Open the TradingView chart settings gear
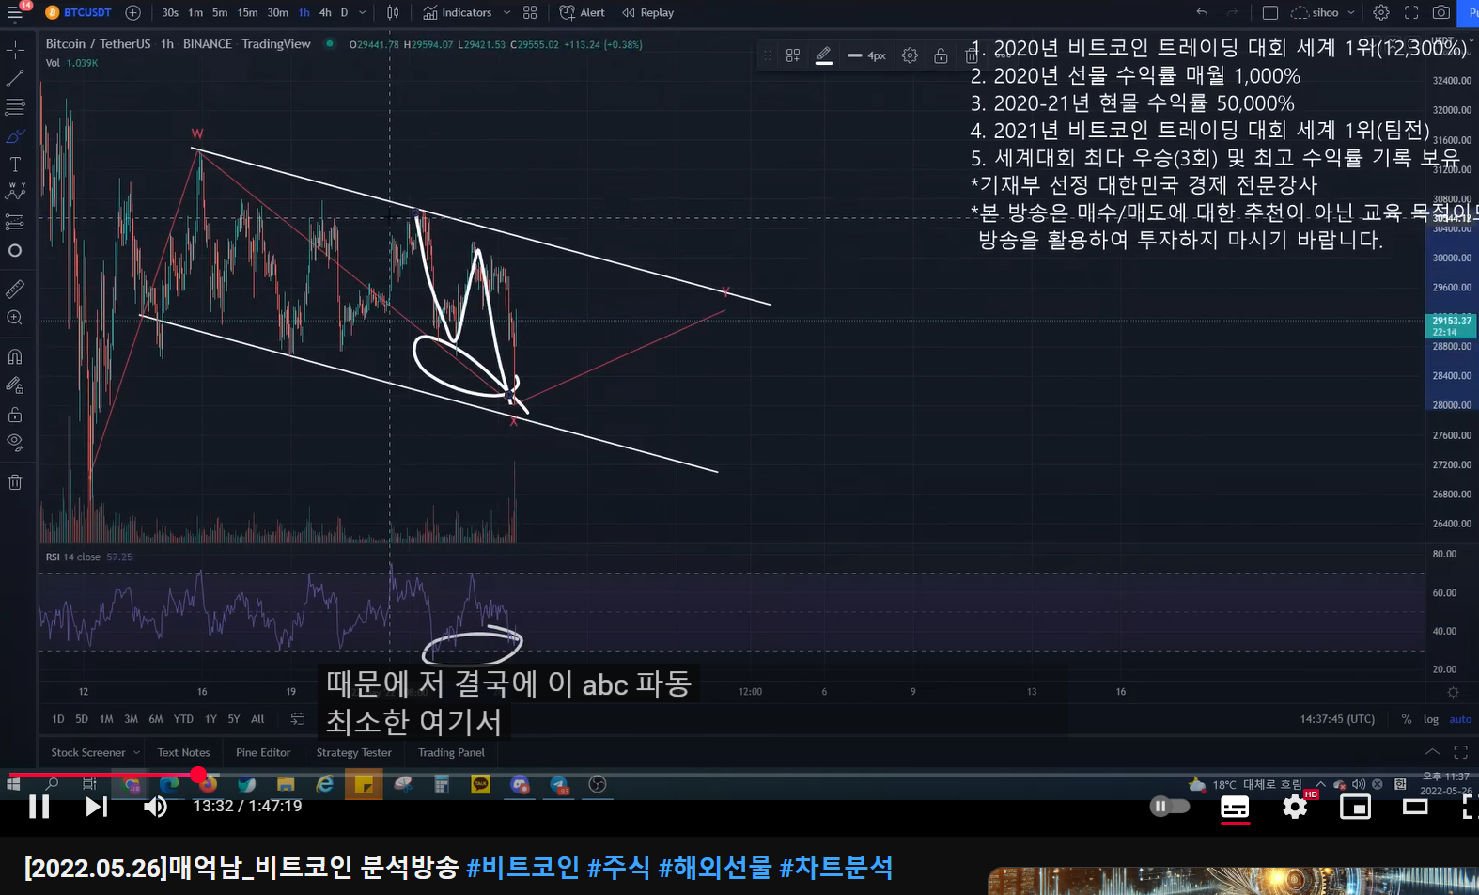The height and width of the screenshot is (895, 1479). point(1380,12)
